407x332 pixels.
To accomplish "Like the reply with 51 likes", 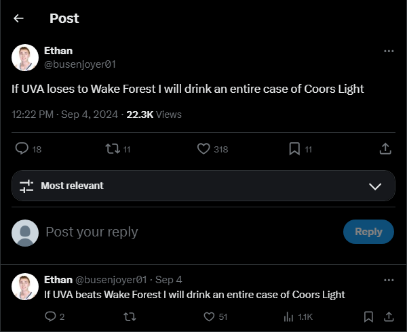I will (x=210, y=316).
